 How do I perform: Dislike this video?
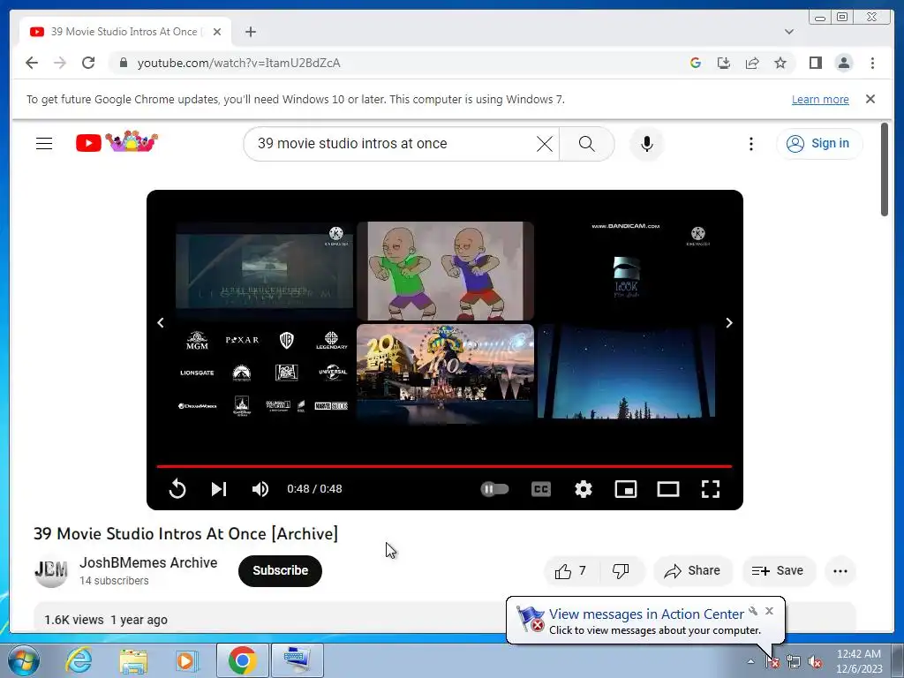[x=621, y=571]
